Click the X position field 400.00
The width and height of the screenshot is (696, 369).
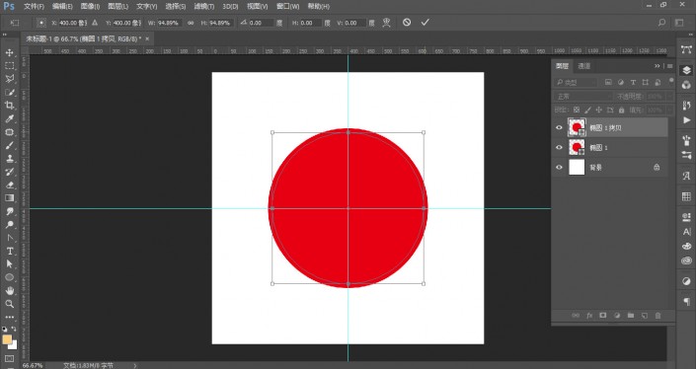[x=73, y=23]
